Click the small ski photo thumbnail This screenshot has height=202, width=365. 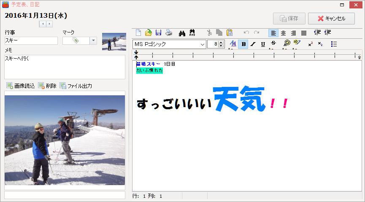pos(114,42)
